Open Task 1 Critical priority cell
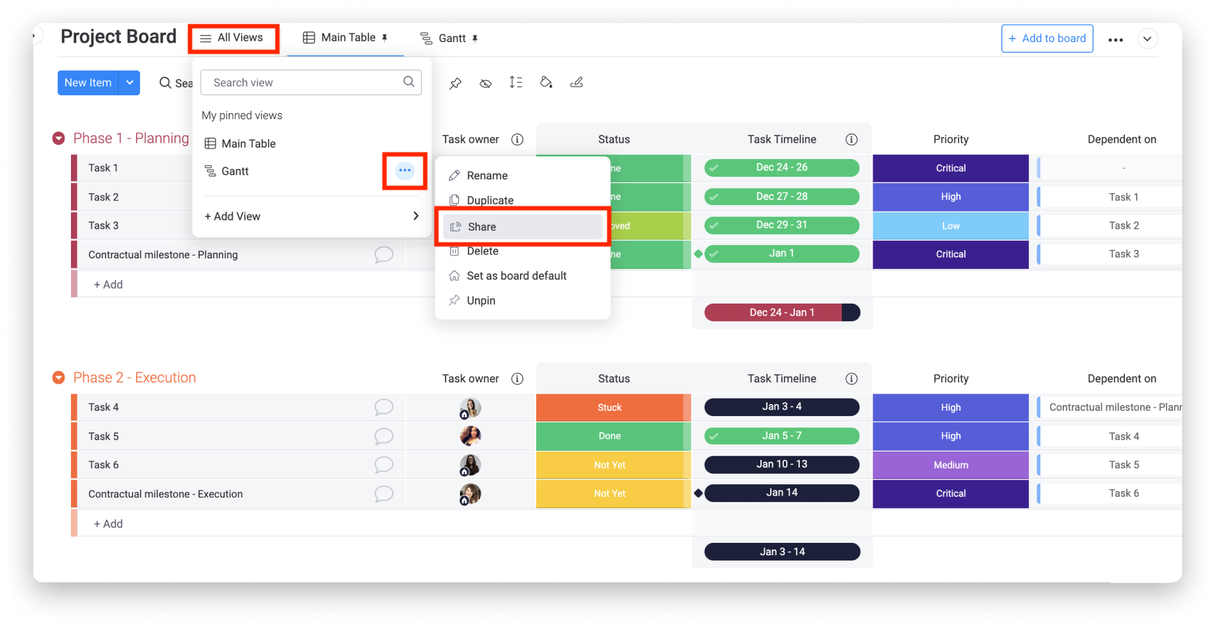The width and height of the screenshot is (1215, 625). tap(950, 168)
